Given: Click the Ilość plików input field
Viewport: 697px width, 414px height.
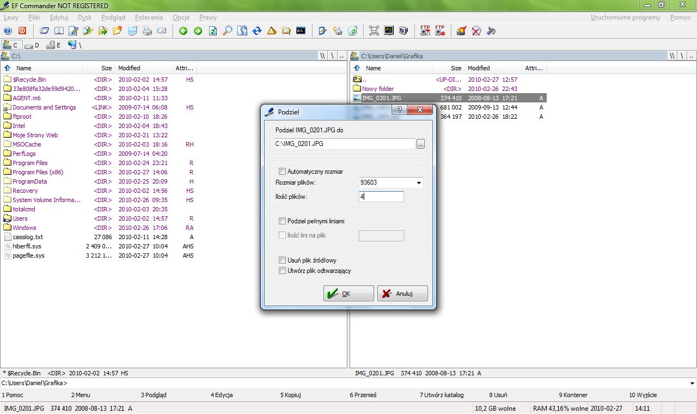Looking at the screenshot, I should coord(381,197).
